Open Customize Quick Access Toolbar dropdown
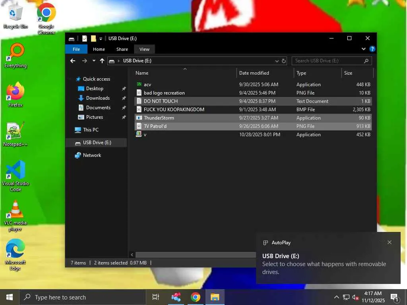407x305 pixels. [x=101, y=39]
